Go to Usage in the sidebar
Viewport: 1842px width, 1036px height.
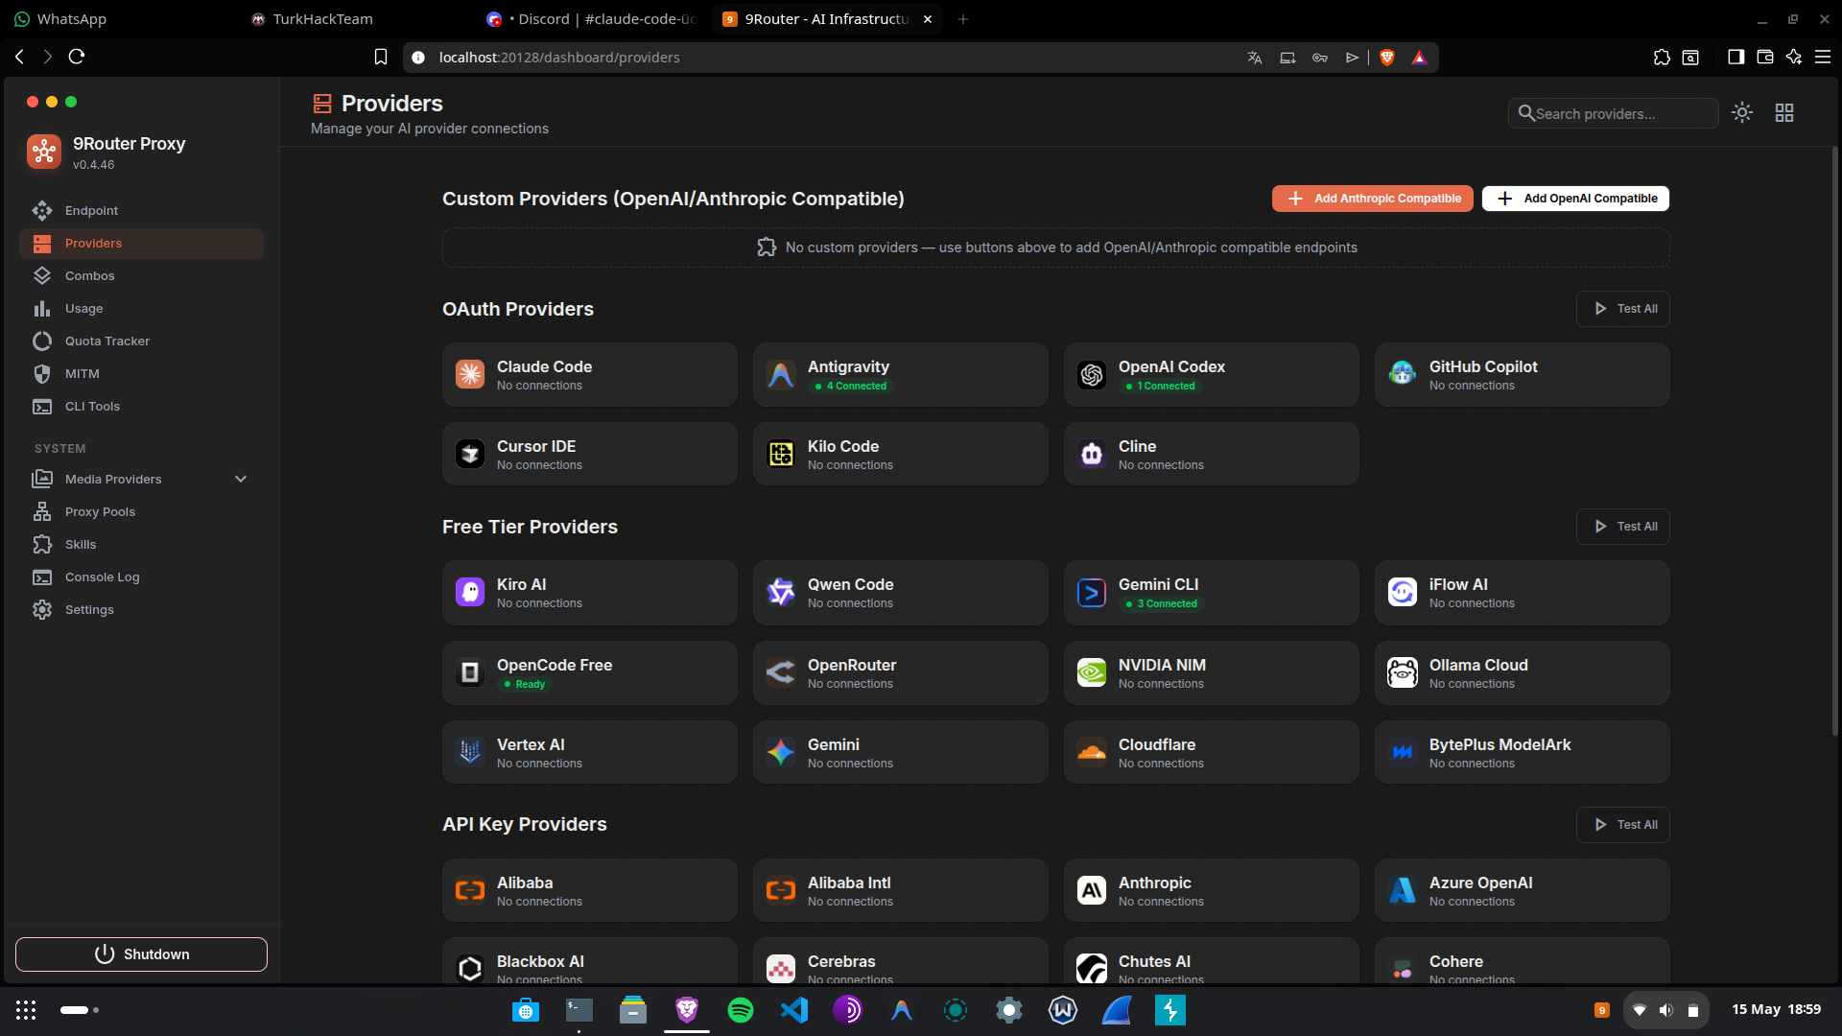141,309
